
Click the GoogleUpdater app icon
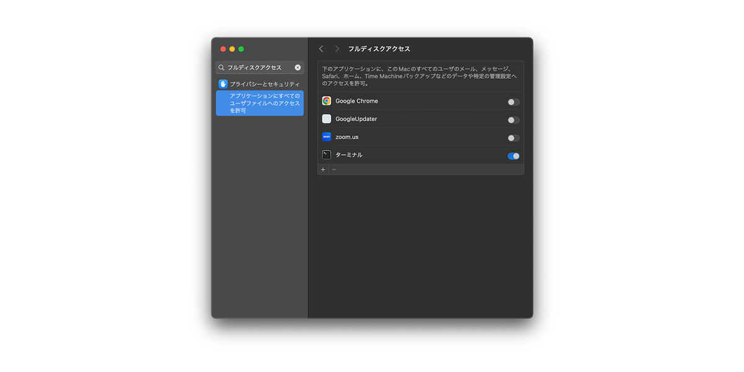327,119
